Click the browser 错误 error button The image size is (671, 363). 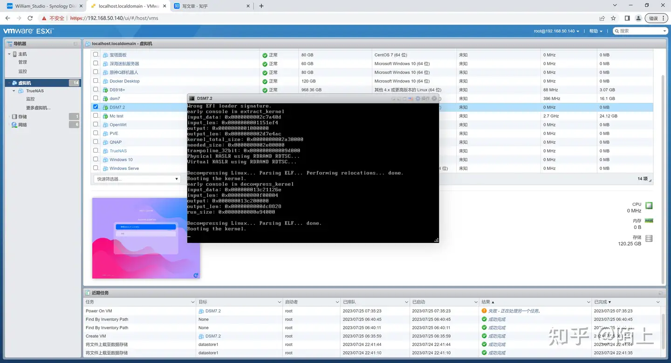click(x=657, y=18)
